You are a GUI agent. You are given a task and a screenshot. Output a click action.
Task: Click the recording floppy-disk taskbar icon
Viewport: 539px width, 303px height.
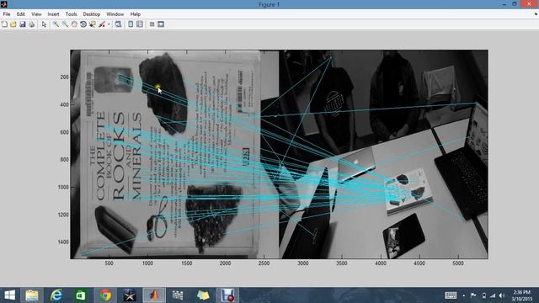[x=227, y=295]
